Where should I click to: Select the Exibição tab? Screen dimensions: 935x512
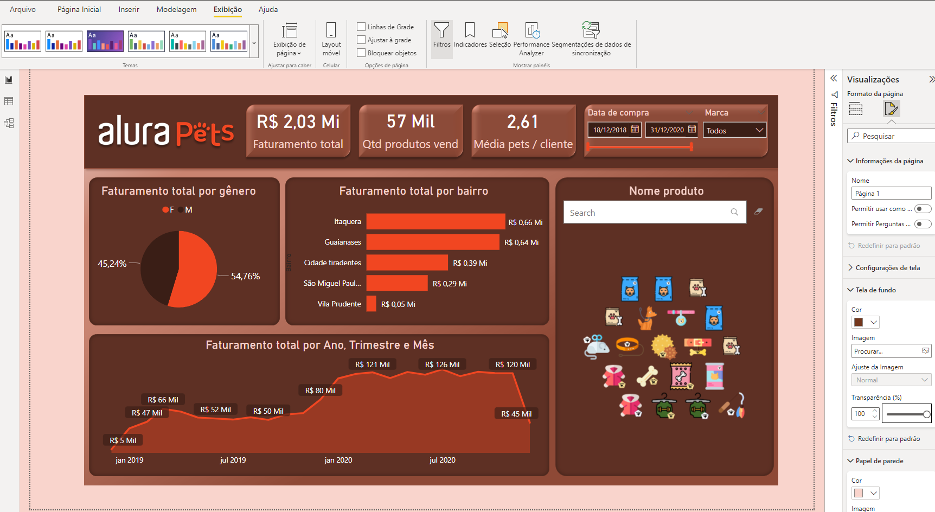point(228,9)
